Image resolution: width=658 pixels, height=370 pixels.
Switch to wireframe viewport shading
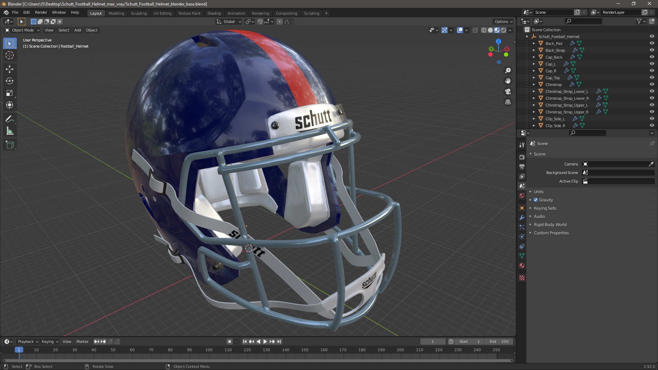point(484,30)
